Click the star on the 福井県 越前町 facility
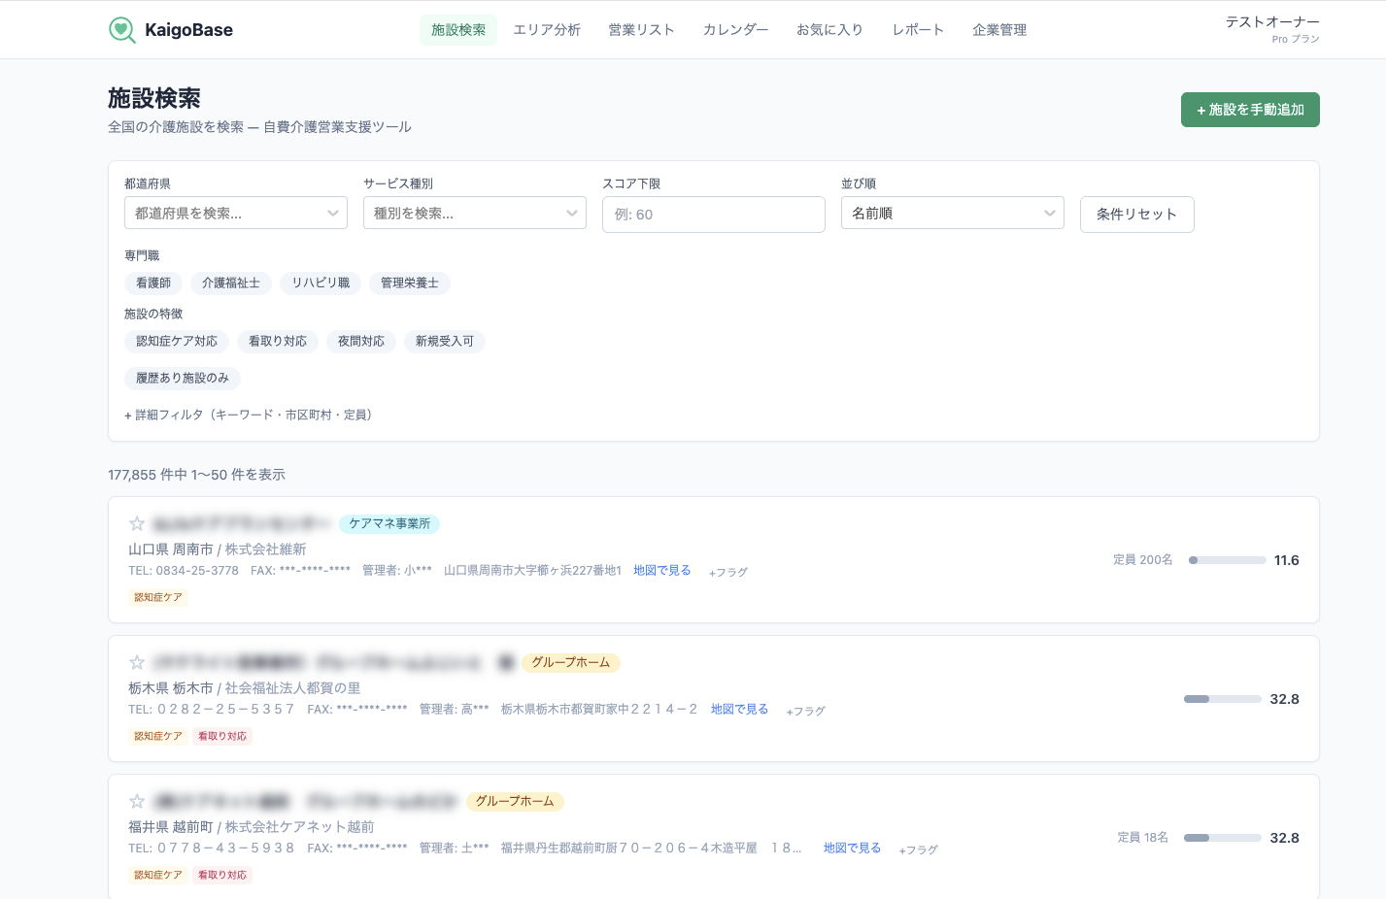The image size is (1386, 899). coord(136,801)
